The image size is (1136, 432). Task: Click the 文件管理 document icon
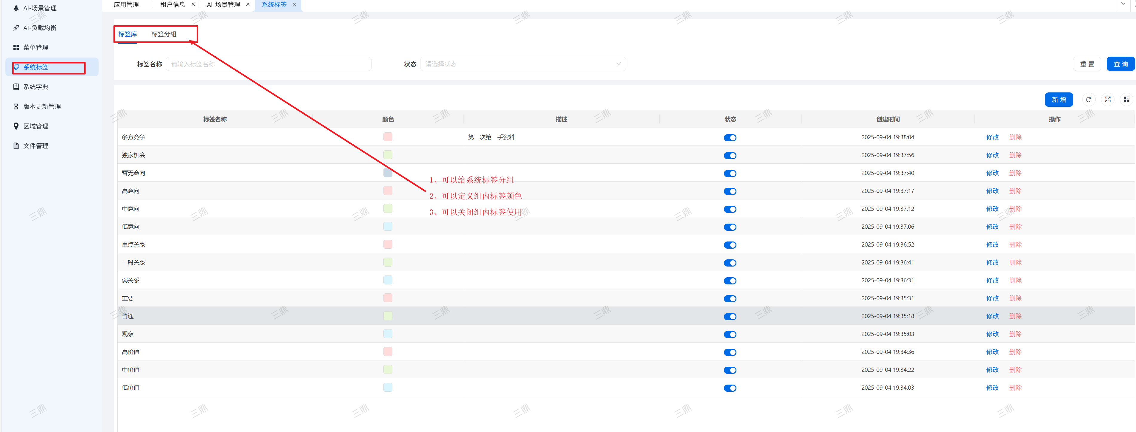click(16, 146)
